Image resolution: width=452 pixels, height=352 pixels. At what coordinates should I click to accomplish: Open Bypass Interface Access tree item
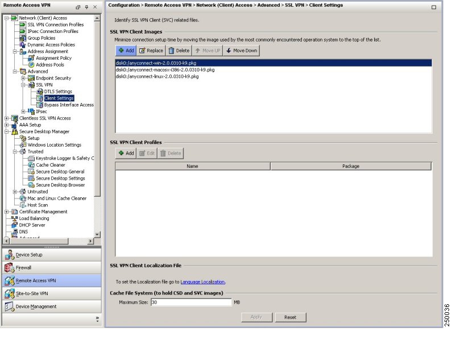[68, 105]
